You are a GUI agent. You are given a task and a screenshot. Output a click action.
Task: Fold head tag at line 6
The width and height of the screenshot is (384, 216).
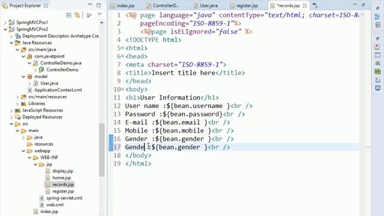[x=122, y=56]
